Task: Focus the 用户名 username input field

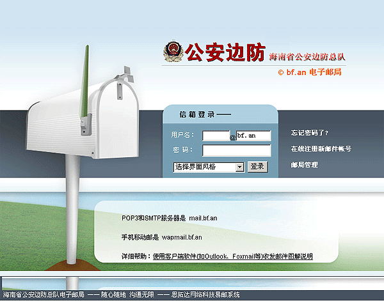Action: tap(216, 135)
